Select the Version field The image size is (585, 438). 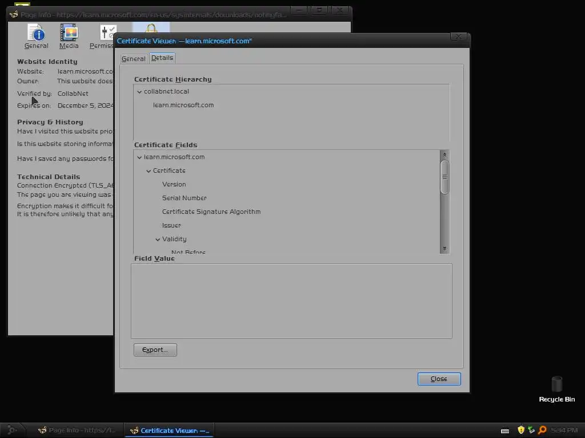click(174, 184)
